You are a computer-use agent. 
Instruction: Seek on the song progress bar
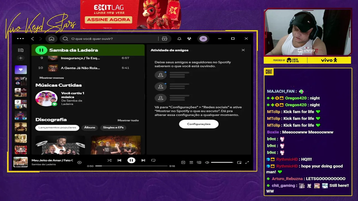pos(131,166)
